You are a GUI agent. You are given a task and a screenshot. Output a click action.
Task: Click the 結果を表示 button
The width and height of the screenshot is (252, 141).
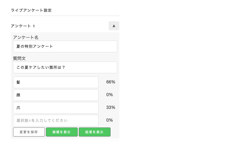(94, 132)
